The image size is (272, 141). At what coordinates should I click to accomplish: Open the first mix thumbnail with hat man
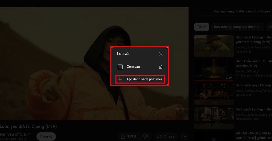pos(214,46)
